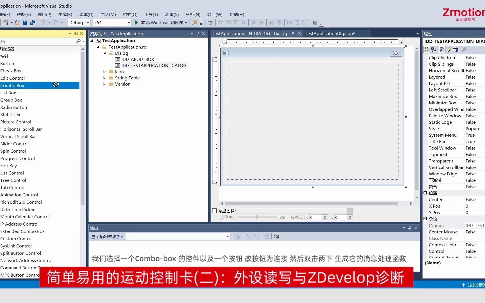Screen dimensions: 485x303
Task: Click the Undo icon in the toolbar
Action: click(43, 22)
